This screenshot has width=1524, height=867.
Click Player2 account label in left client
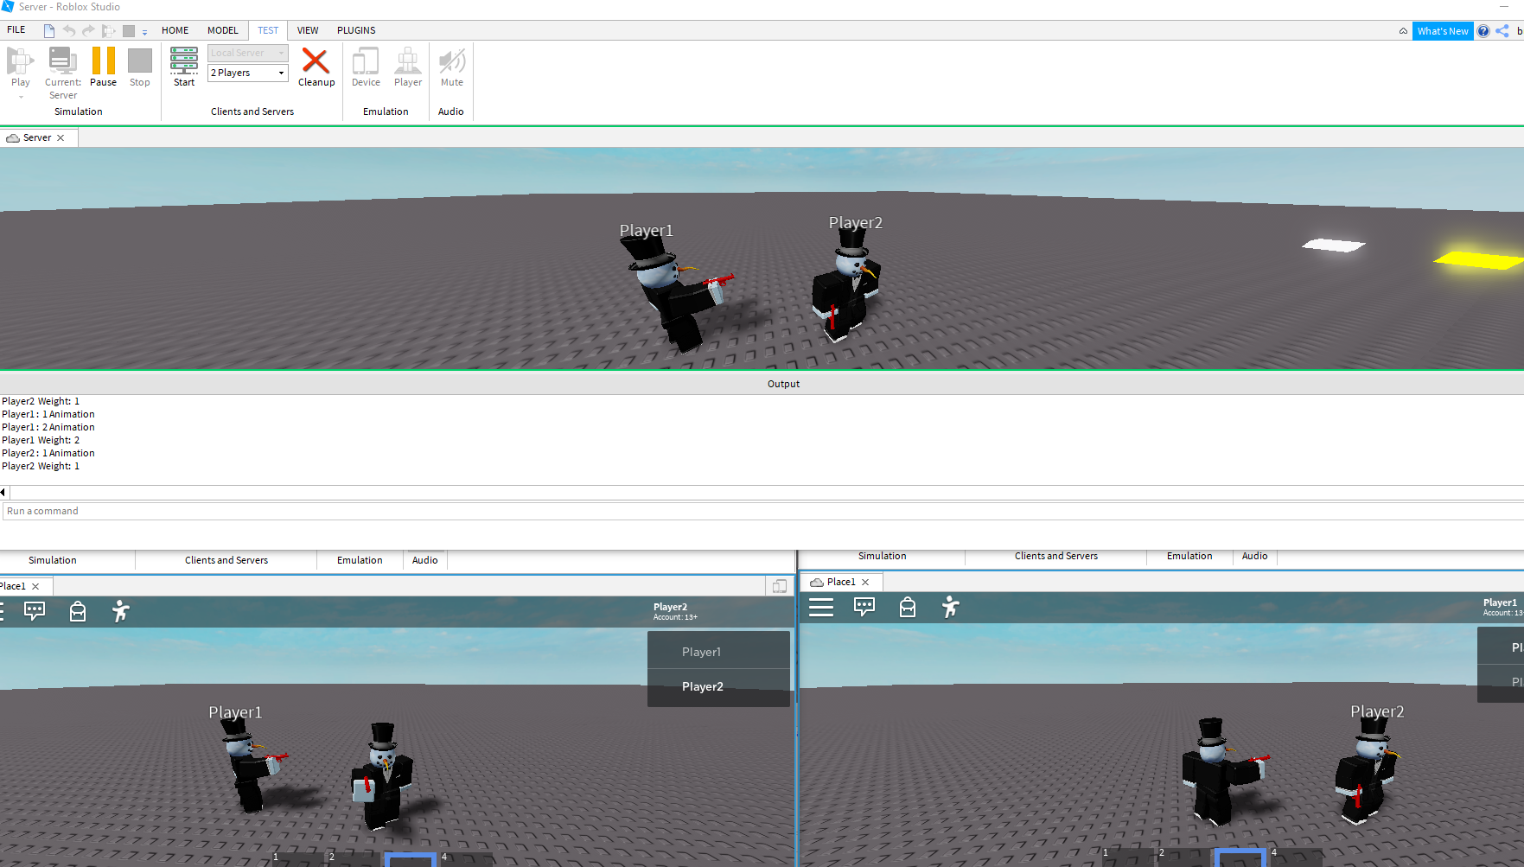coord(675,611)
